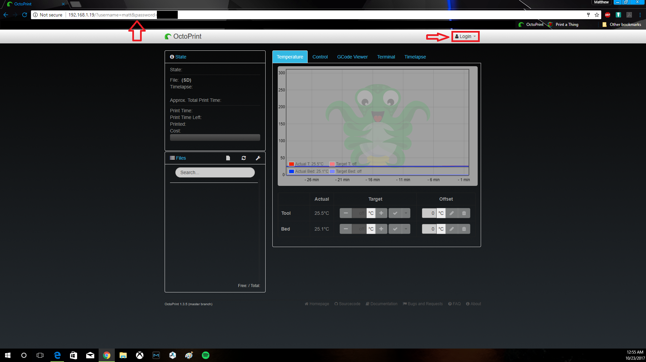This screenshot has height=362, width=646.
Task: Bookmark this page with the star
Action: 597,15
